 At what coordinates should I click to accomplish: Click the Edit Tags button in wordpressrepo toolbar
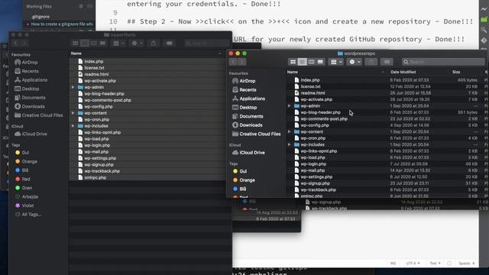pyautogui.click(x=387, y=62)
